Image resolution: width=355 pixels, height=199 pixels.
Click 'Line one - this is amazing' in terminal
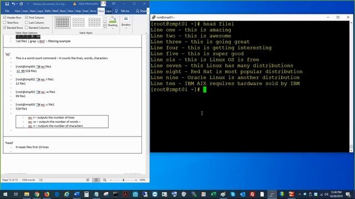(191, 30)
